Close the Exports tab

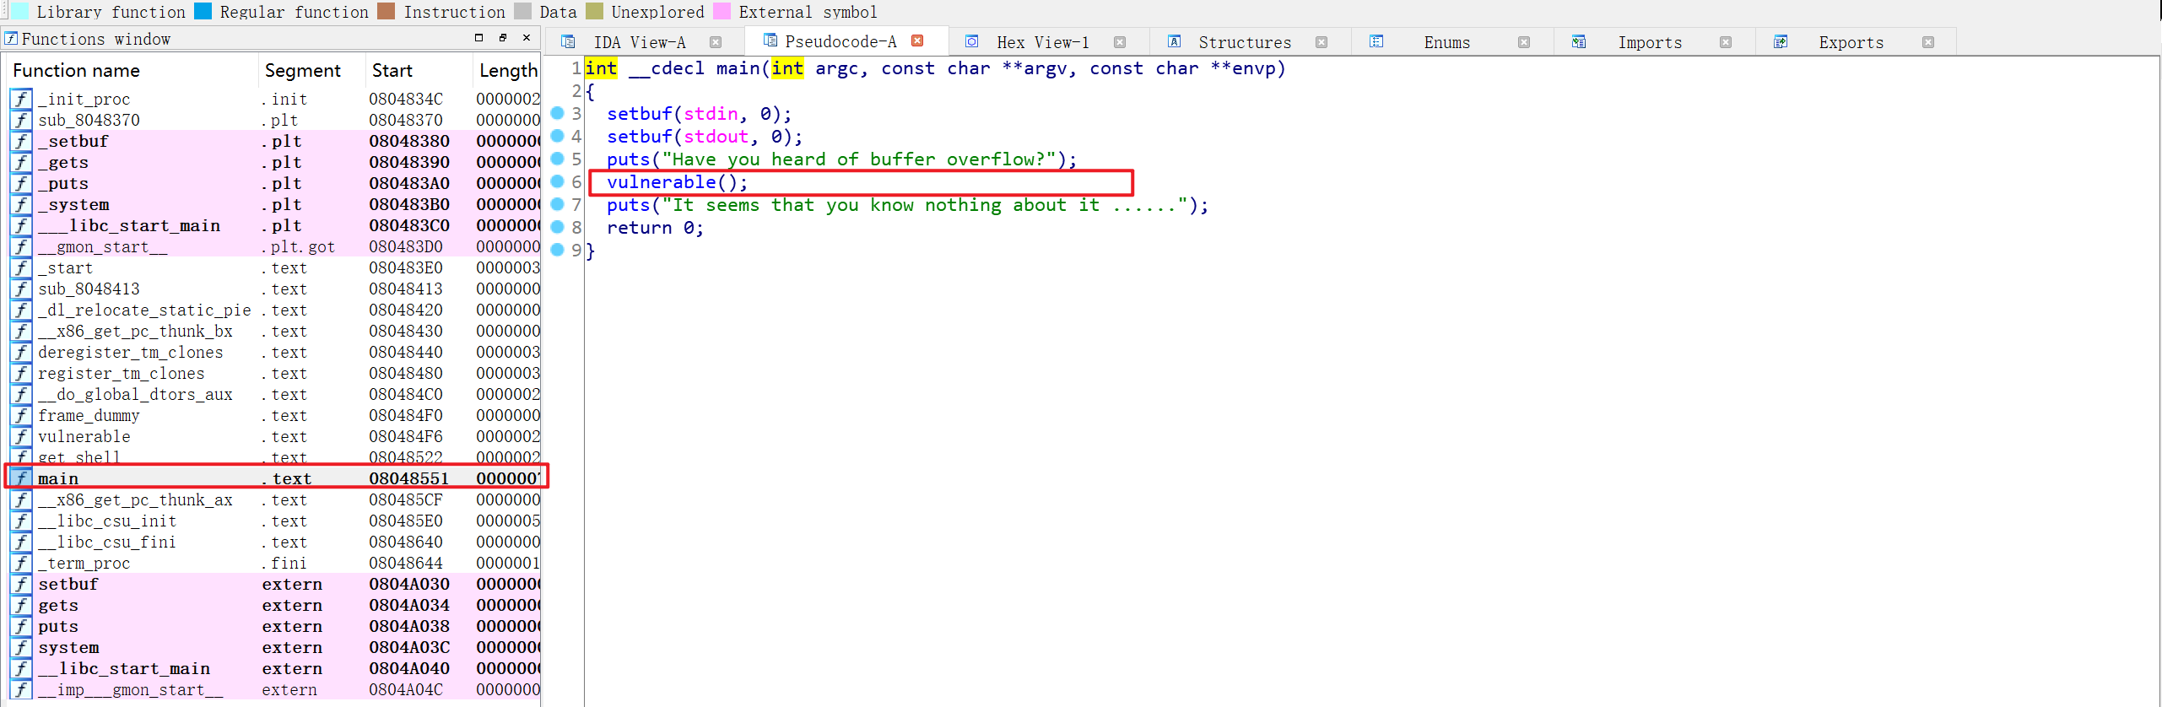[x=1928, y=42]
